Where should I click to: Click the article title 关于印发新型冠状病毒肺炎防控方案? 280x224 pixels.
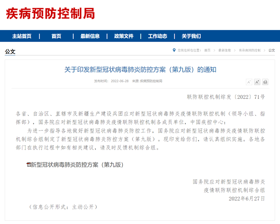(140, 70)
